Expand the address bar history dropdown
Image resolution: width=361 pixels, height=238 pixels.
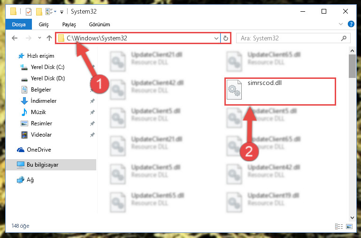pyautogui.click(x=216, y=38)
